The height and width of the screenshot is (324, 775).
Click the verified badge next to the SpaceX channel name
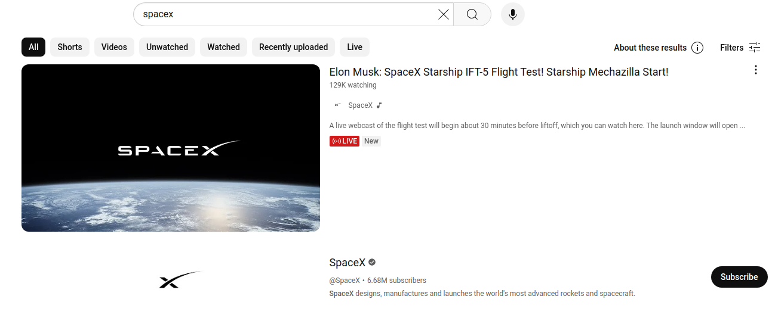click(372, 262)
